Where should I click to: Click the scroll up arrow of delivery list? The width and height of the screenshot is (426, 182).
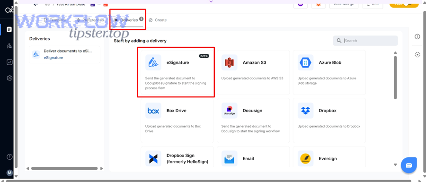[395, 52]
